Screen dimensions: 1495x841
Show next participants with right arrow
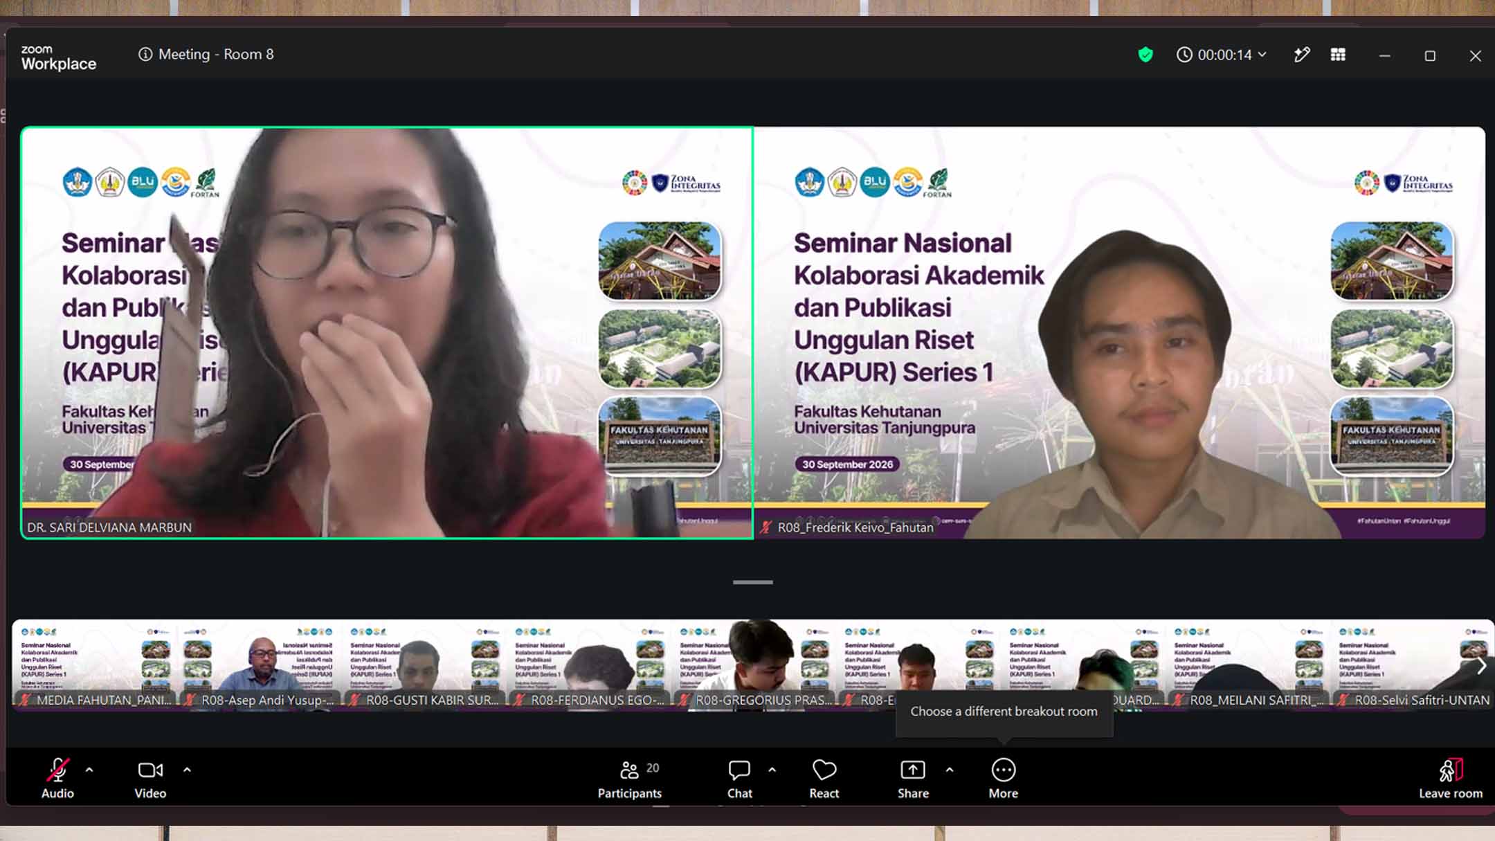pos(1481,666)
